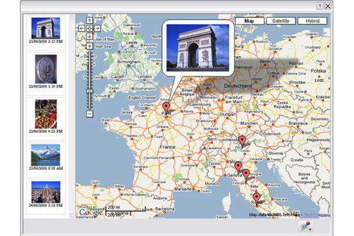
Task: Zoom in with the plus button
Action: click(90, 46)
